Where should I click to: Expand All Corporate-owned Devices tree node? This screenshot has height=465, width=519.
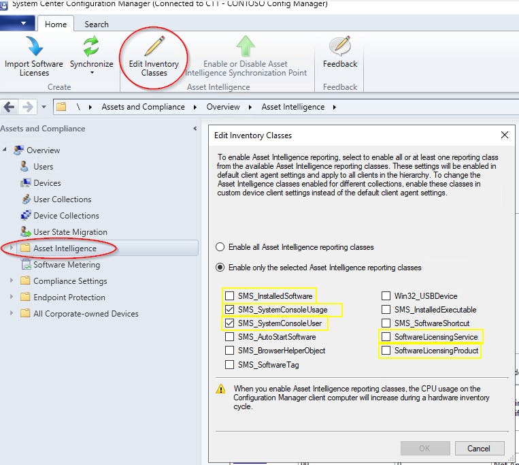click(12, 312)
